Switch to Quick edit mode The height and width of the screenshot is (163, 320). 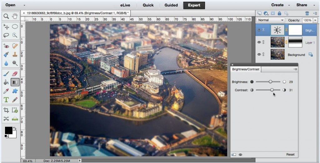[148, 5]
